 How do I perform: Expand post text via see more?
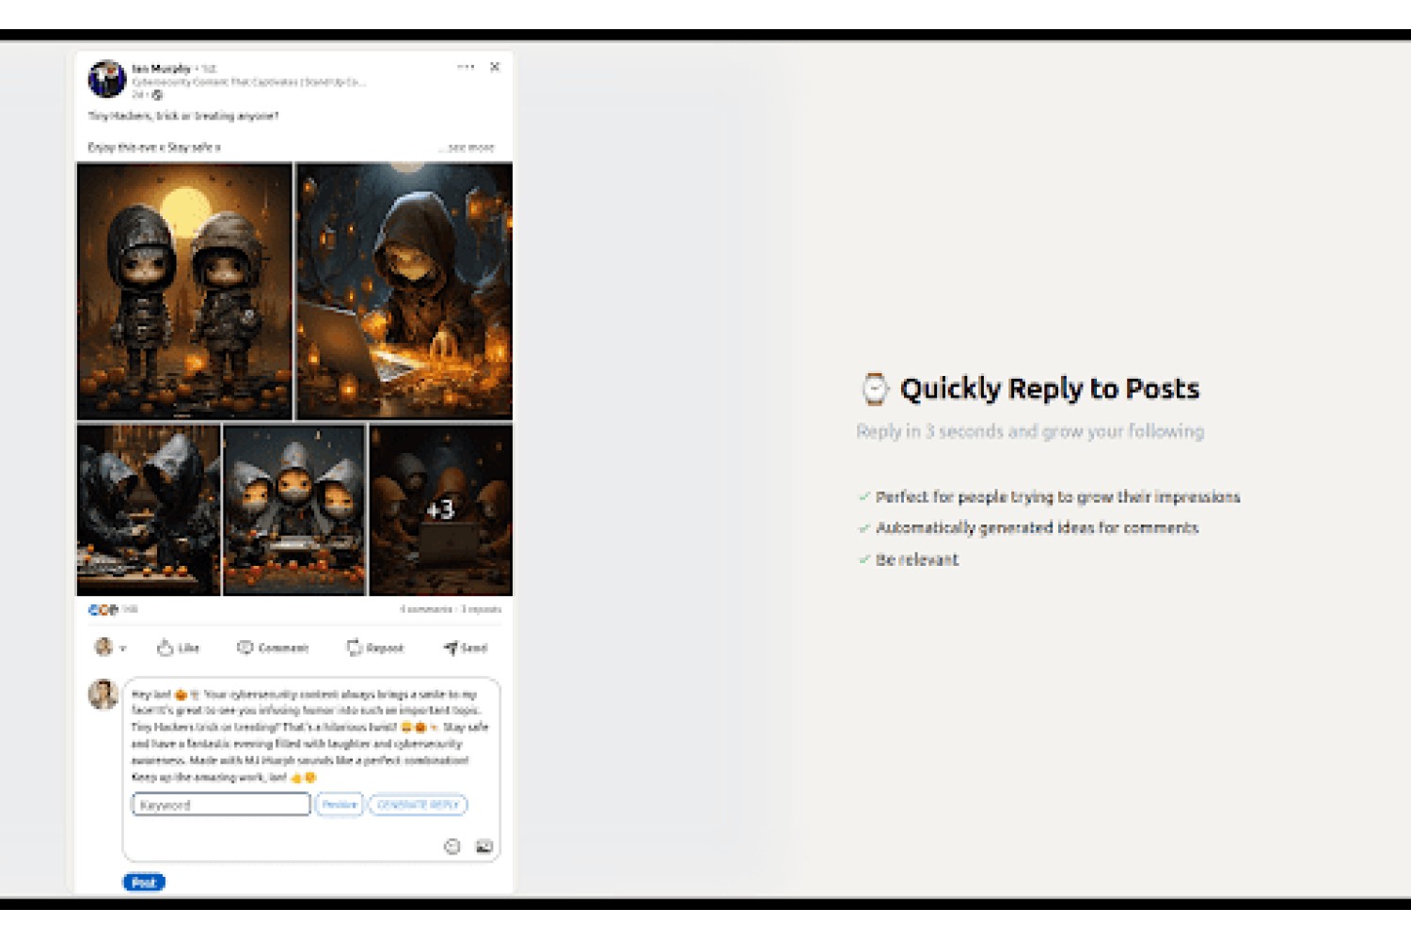pos(469,148)
